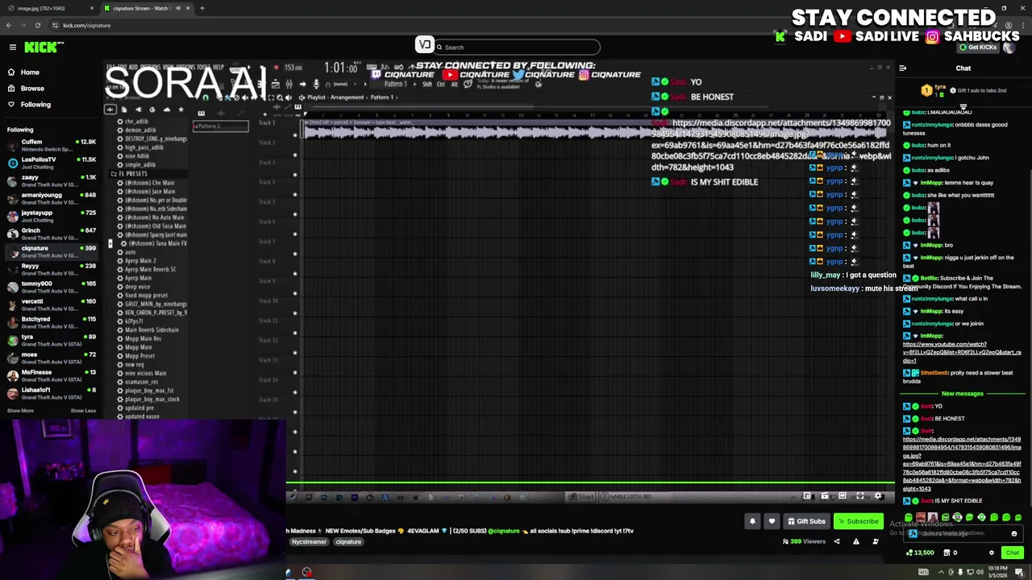
Task: Go to Home in Kick sidebar
Action: pos(30,72)
